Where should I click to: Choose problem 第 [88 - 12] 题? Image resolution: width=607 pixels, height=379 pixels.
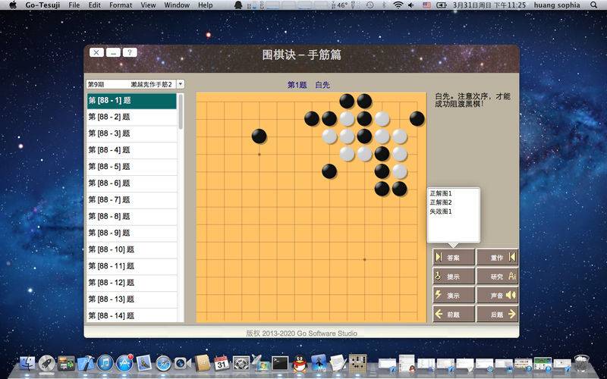coord(131,283)
